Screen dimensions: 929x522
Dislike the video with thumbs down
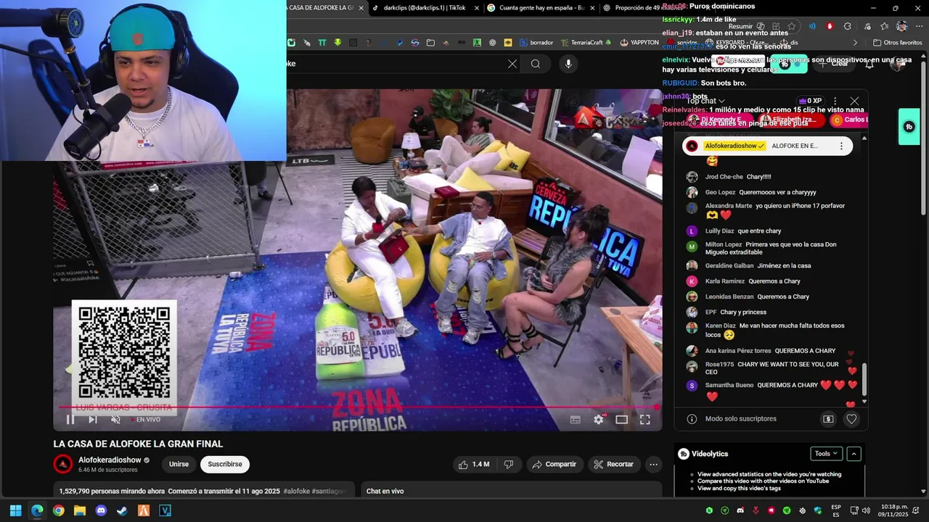509,464
